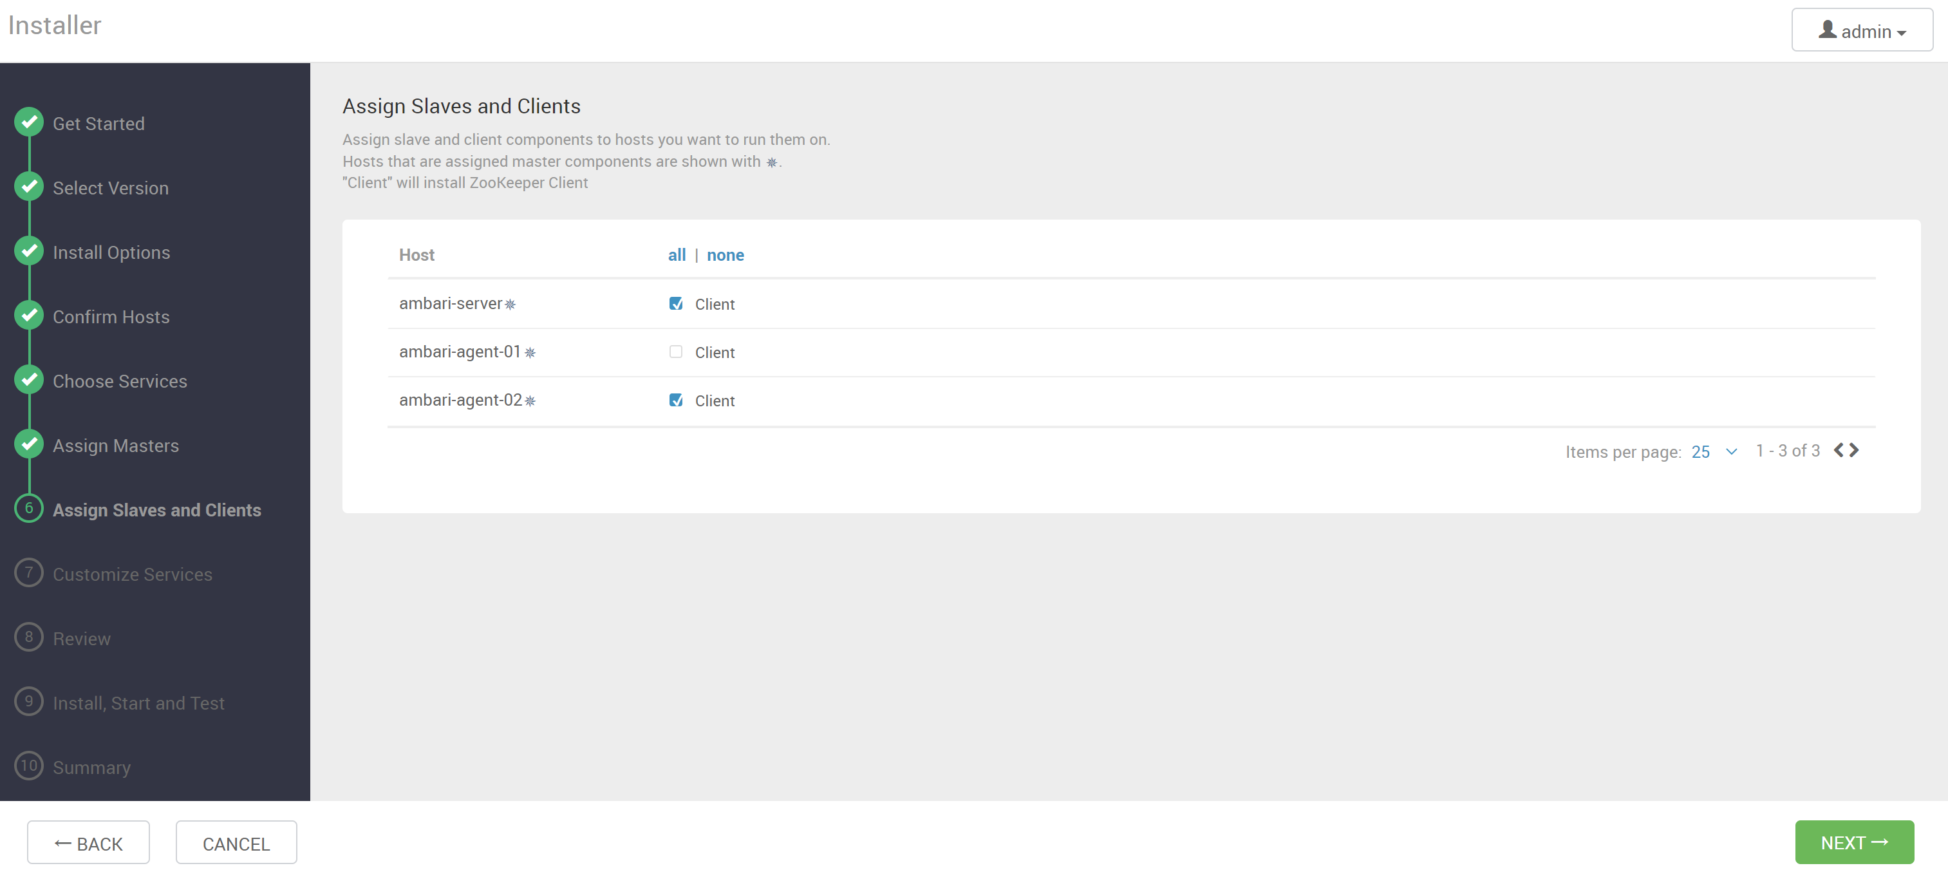Select all clients link

tap(677, 255)
